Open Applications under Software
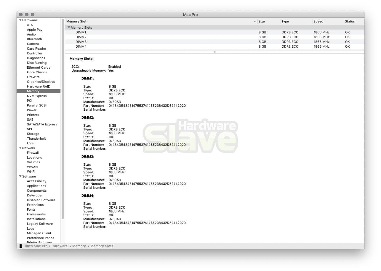This screenshot has width=381, height=271. (x=36, y=186)
